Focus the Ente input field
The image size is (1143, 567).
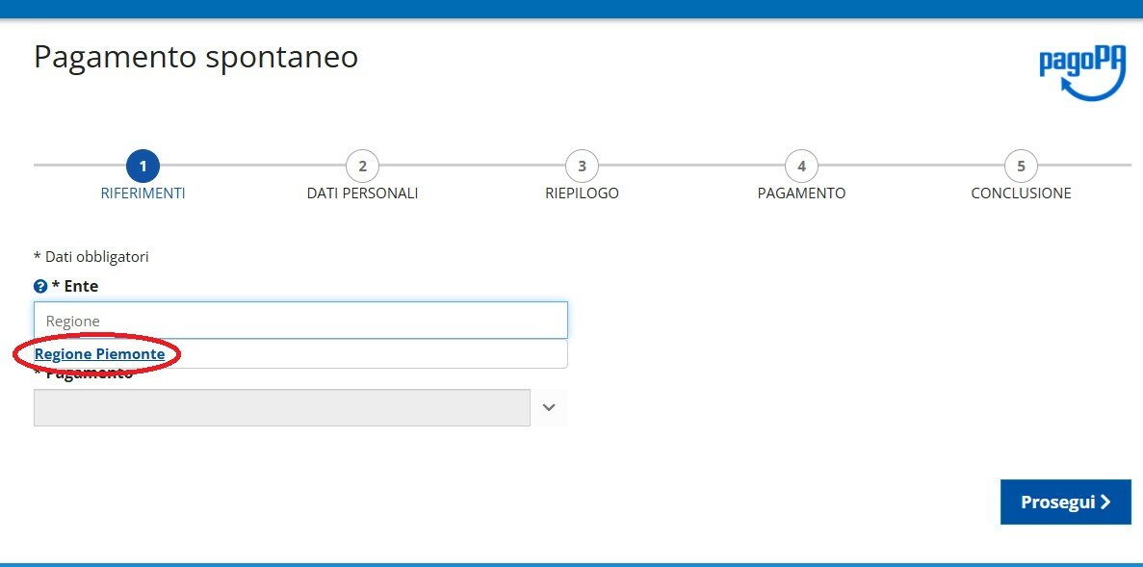point(300,321)
